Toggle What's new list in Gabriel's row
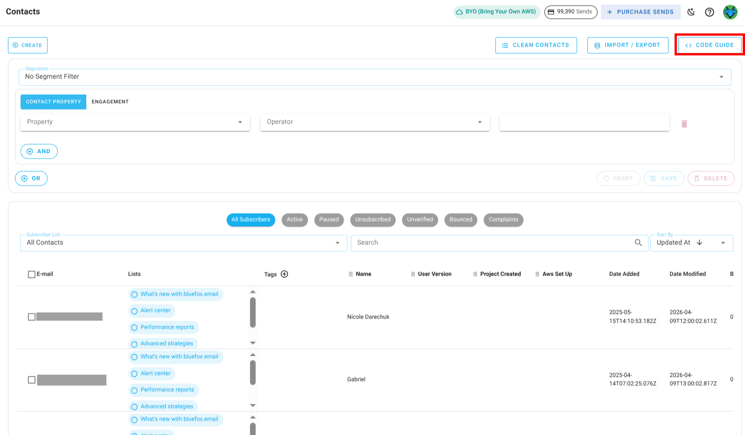This screenshot has width=745, height=435. tap(175, 357)
